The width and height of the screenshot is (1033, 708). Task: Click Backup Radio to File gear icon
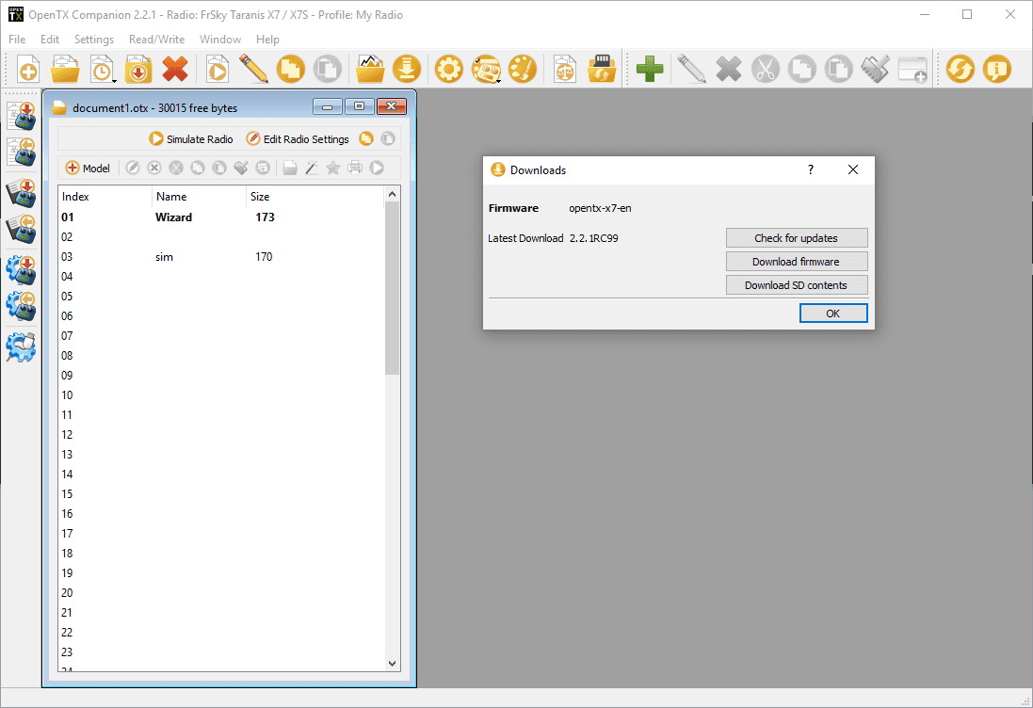[x=21, y=306]
